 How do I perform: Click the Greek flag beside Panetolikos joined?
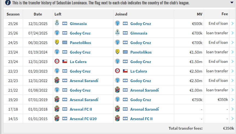click(125, 52)
